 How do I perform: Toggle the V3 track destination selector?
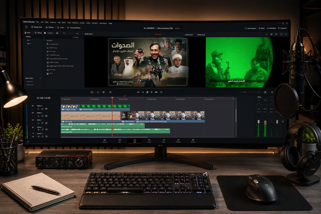(x=33, y=106)
